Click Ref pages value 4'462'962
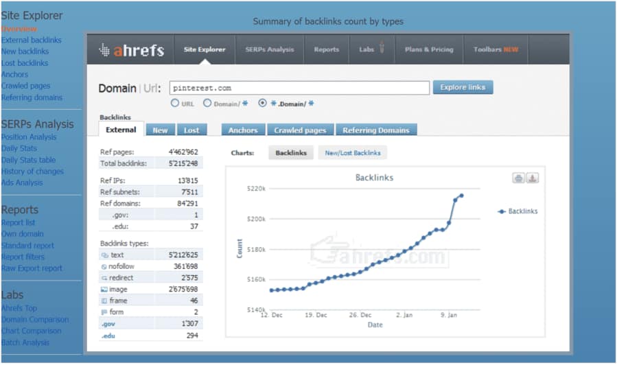Screen dimensions: 617x365 (183, 152)
